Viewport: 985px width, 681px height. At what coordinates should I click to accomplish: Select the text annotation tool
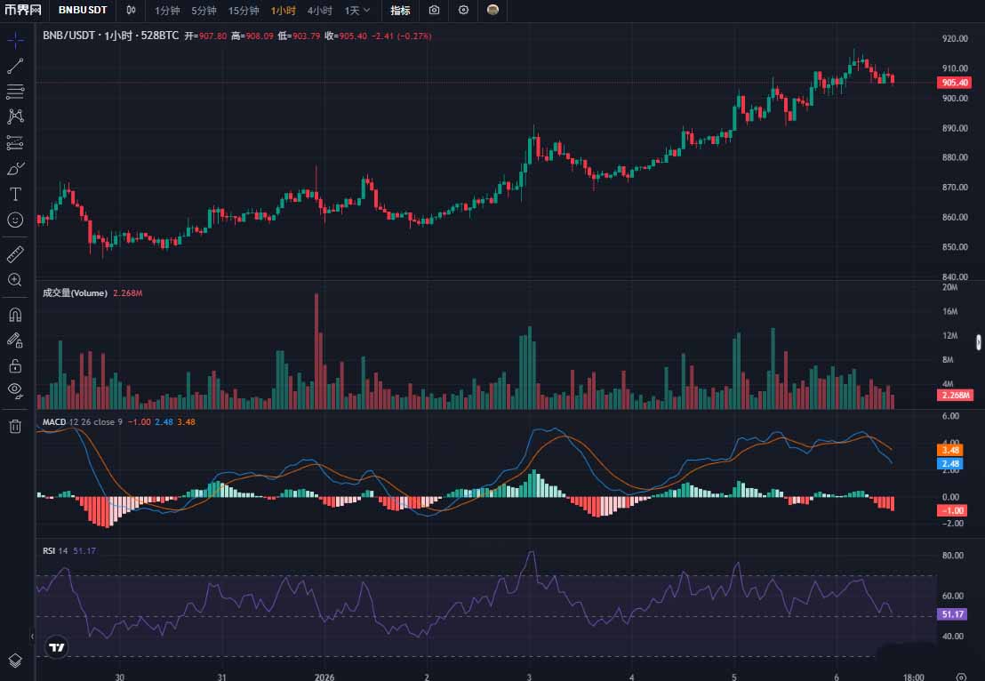click(x=14, y=193)
